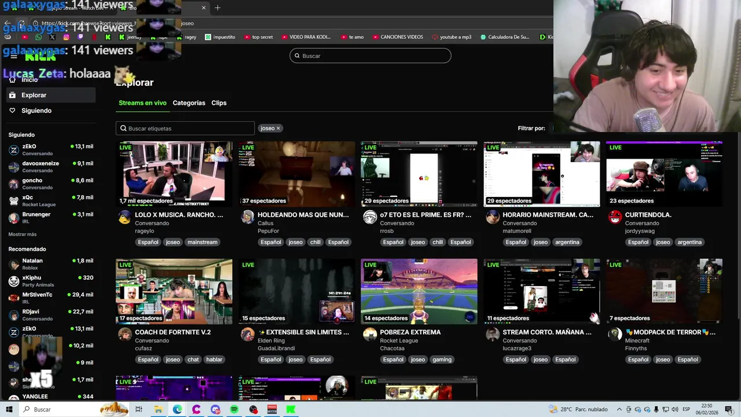Open HORARIO MAINSTREAM stream thumbnail
Image resolution: width=741 pixels, height=417 pixels.
542,174
